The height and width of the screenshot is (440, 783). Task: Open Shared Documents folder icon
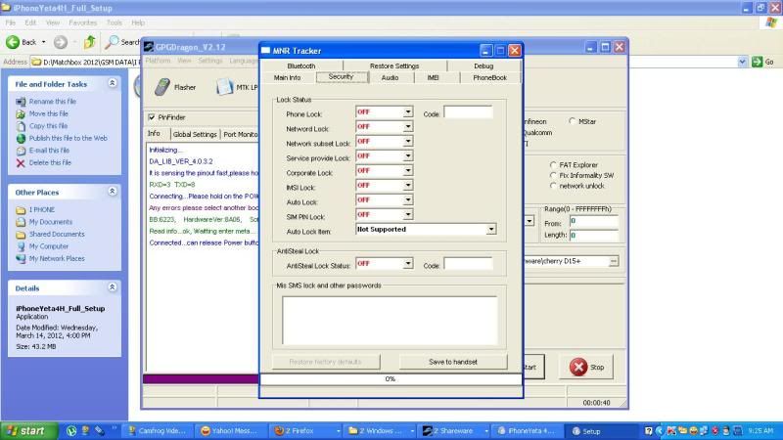pyautogui.click(x=21, y=235)
